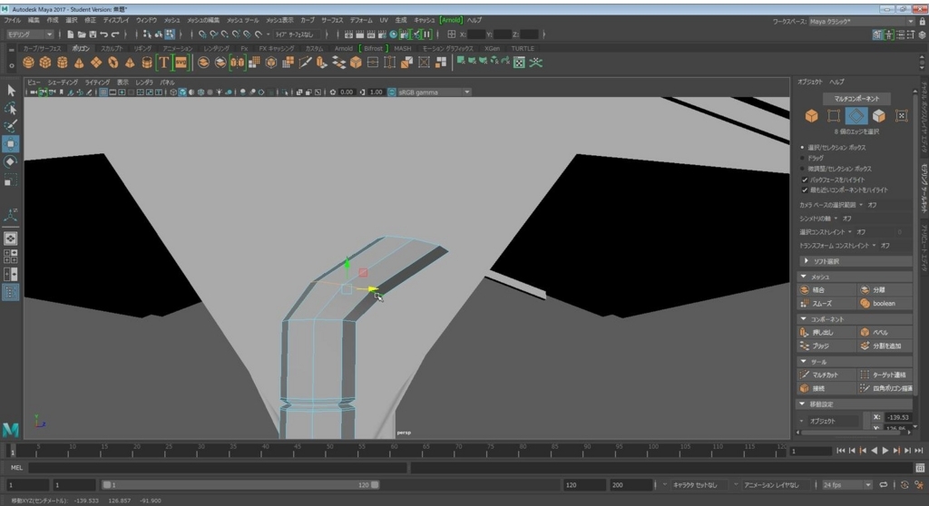
Task: Select the polygon sphere shelf icon
Action: 28,63
